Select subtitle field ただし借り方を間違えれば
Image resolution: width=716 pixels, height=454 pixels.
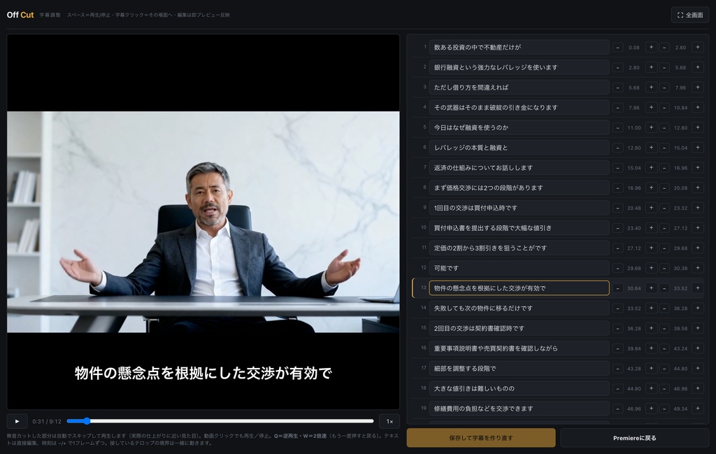click(x=520, y=87)
